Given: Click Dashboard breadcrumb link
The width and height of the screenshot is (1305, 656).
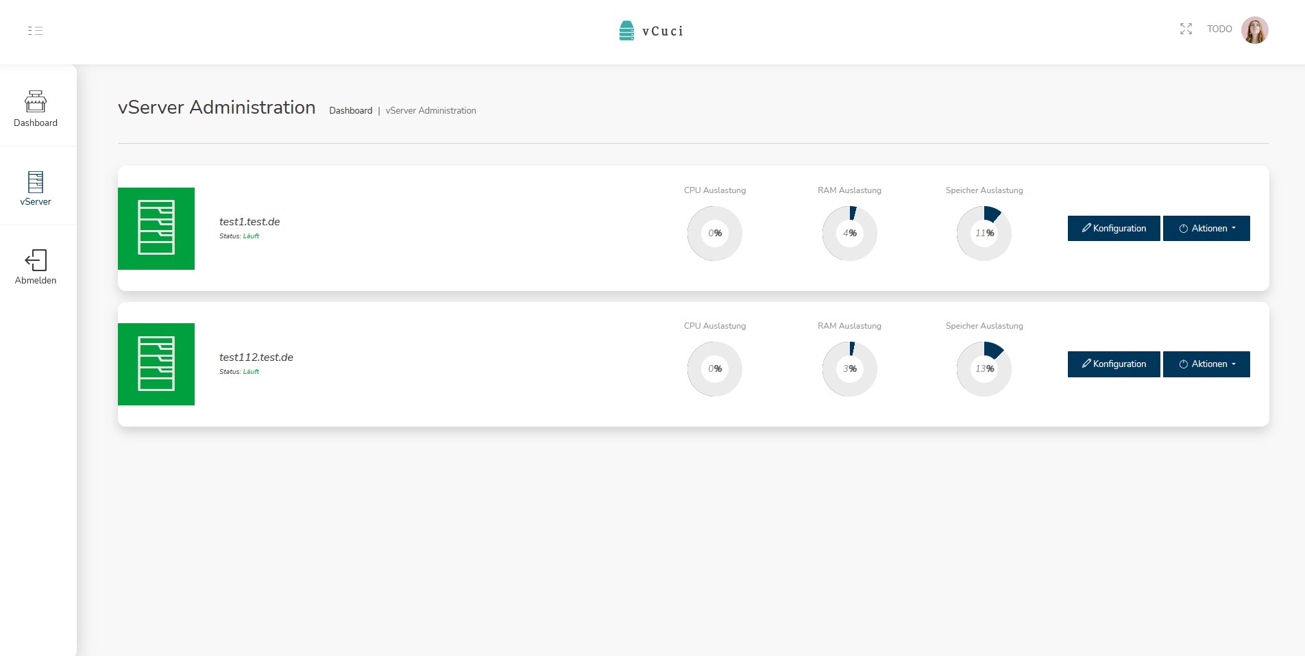Looking at the screenshot, I should [x=350, y=110].
